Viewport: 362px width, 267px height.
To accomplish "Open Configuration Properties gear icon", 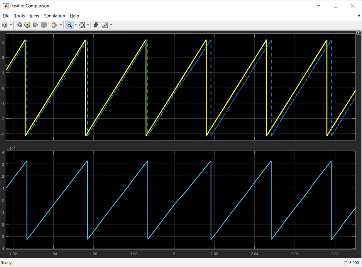I will (5, 25).
